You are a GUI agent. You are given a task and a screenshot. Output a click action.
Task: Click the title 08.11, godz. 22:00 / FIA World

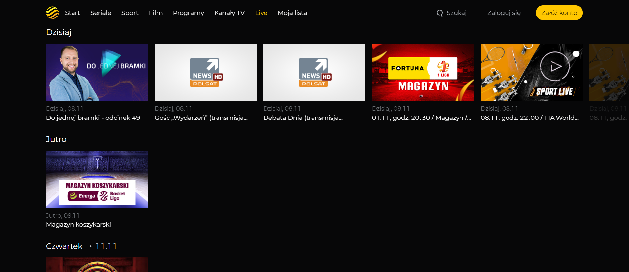pos(530,118)
